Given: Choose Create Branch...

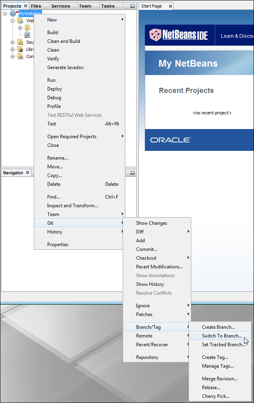Looking at the screenshot, I should coord(220,327).
